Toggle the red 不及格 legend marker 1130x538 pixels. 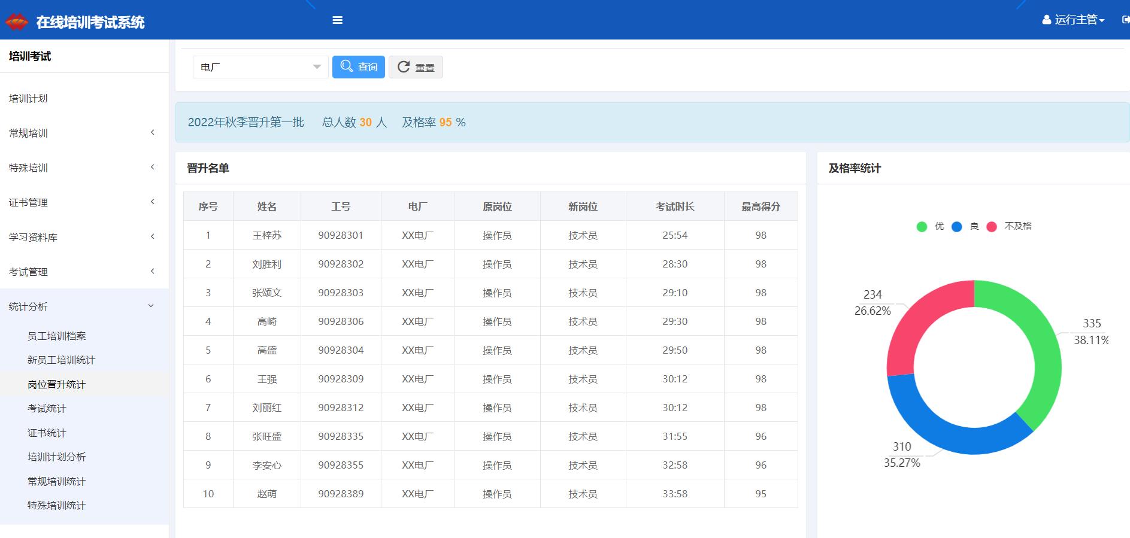pyautogui.click(x=992, y=226)
